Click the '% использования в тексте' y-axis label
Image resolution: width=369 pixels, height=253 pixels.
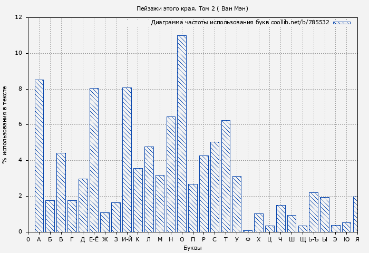[5, 124]
